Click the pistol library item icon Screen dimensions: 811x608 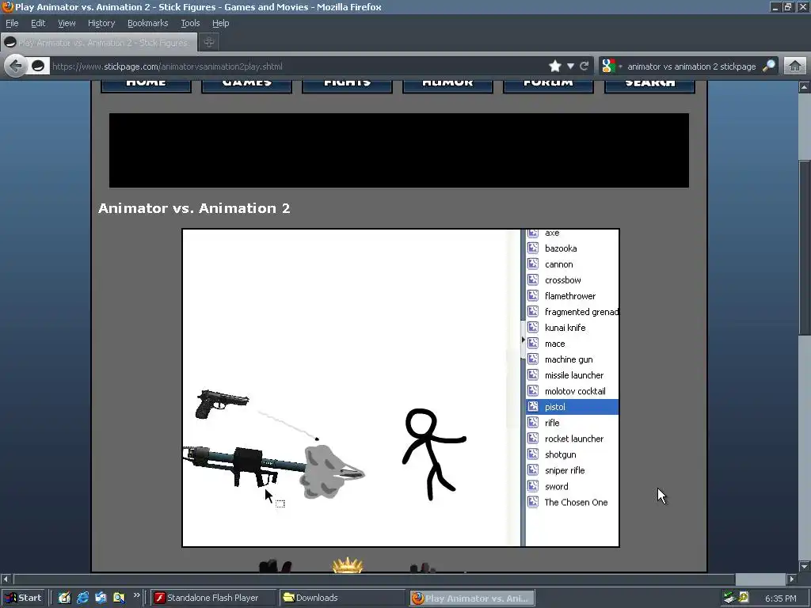click(533, 407)
